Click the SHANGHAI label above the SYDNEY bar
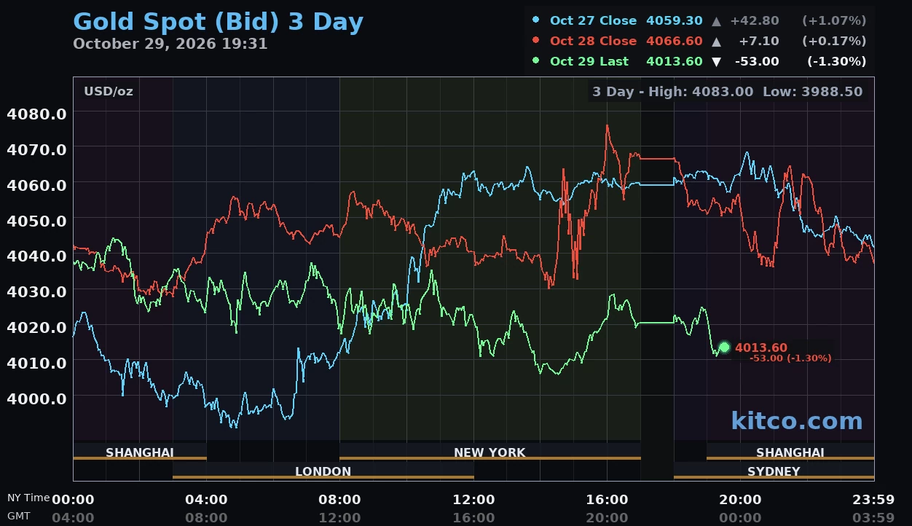Viewport: 912px width, 526px height. tap(790, 452)
